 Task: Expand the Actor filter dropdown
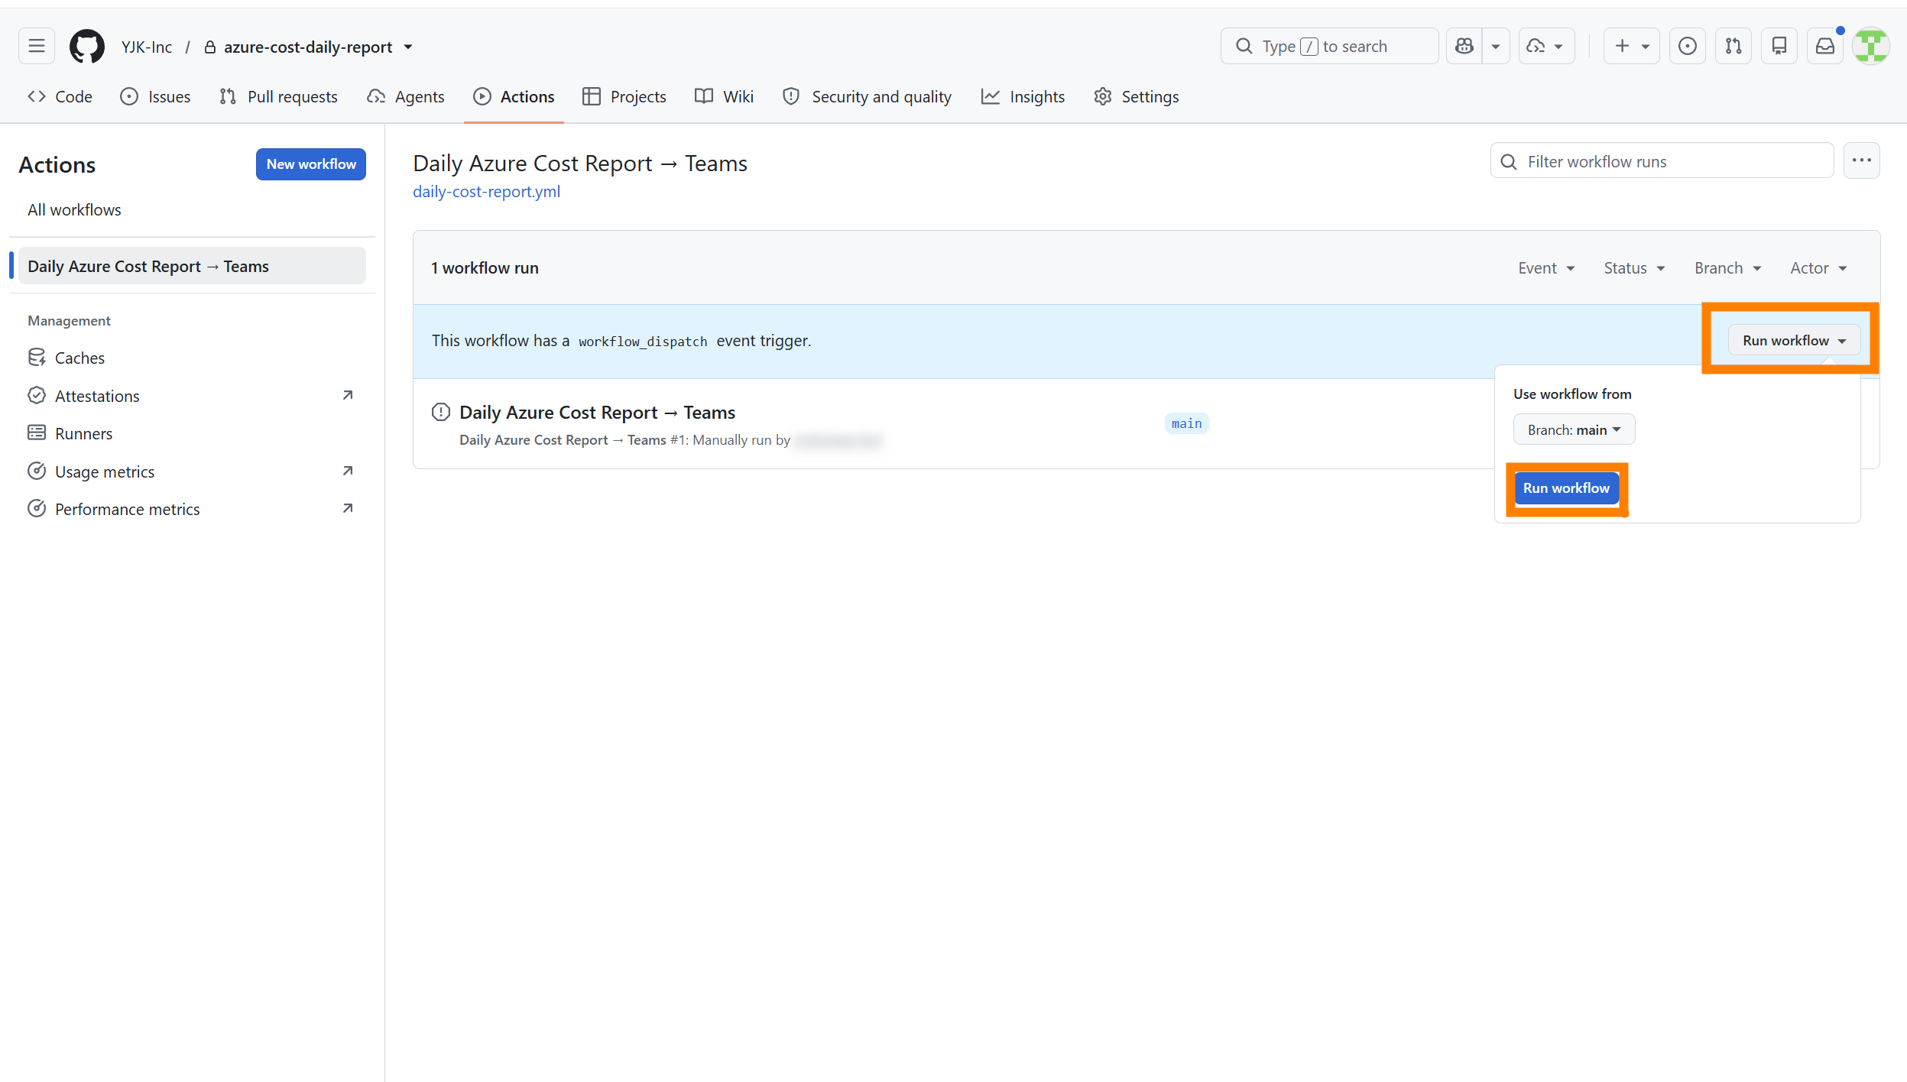click(x=1818, y=268)
